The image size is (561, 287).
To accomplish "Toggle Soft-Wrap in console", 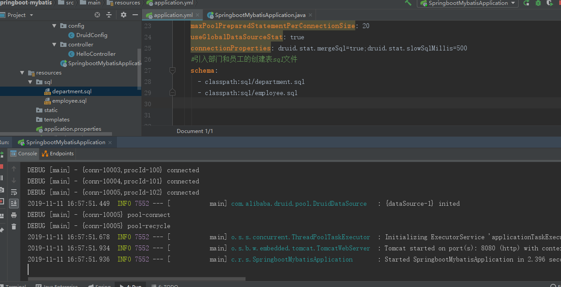I will click(x=14, y=192).
